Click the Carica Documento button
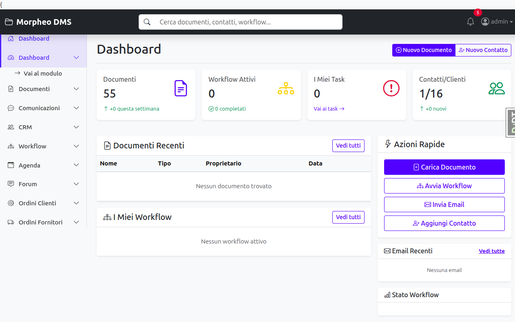 click(x=444, y=167)
